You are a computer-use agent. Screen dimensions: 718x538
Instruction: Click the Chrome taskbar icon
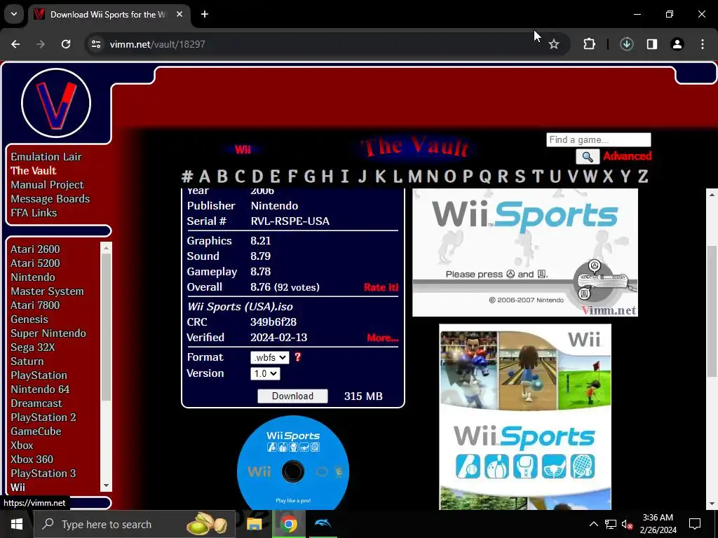click(288, 524)
